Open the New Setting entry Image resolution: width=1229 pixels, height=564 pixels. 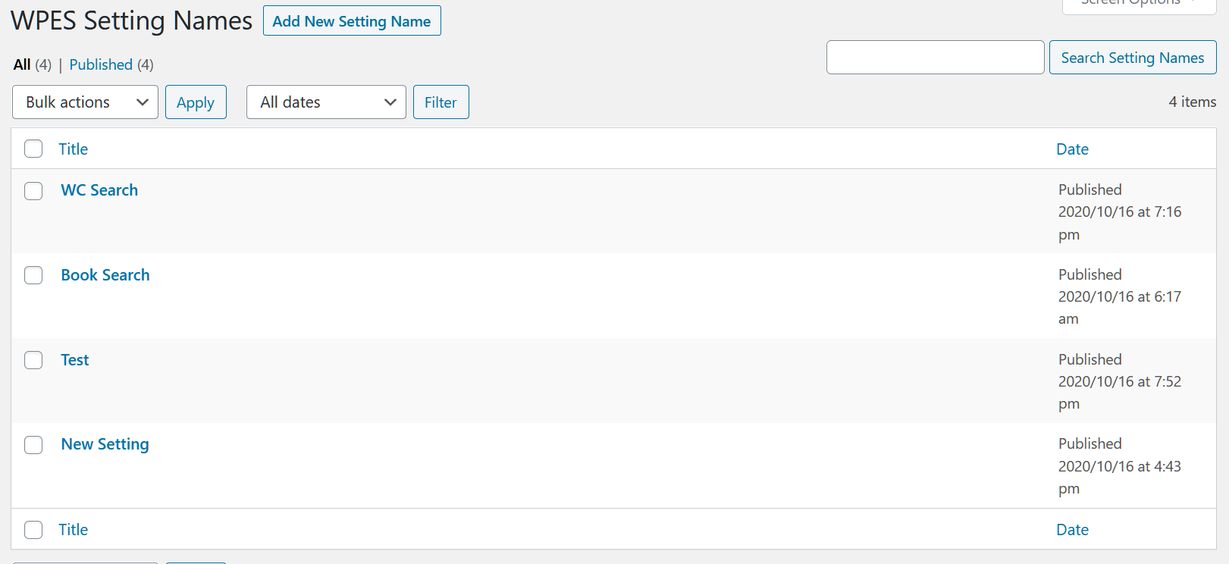click(105, 444)
